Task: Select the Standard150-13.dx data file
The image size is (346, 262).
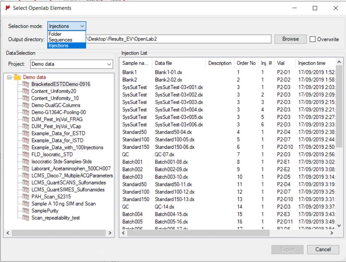Action: [x=175, y=199]
